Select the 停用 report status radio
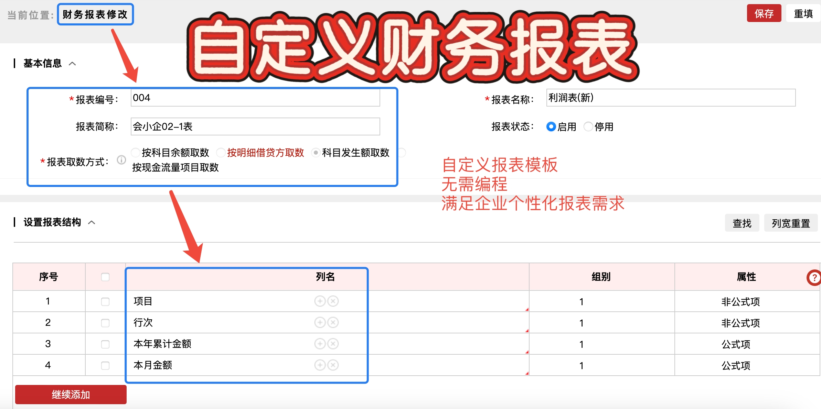The width and height of the screenshot is (821, 409). coord(588,126)
